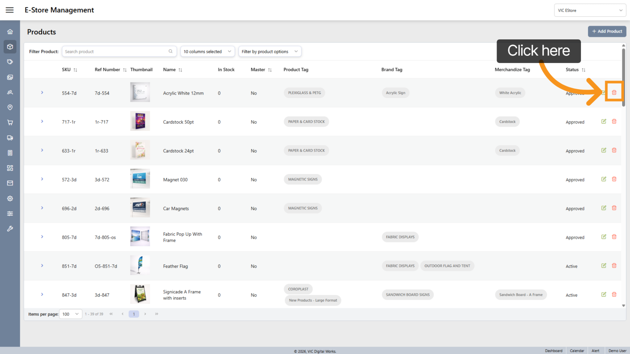Delete the Acrylic White 12mm product
Viewport: 630px width, 354px height.
pos(614,93)
